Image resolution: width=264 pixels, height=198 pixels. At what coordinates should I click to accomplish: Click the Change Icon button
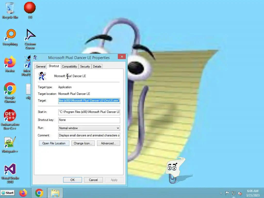pos(83,143)
